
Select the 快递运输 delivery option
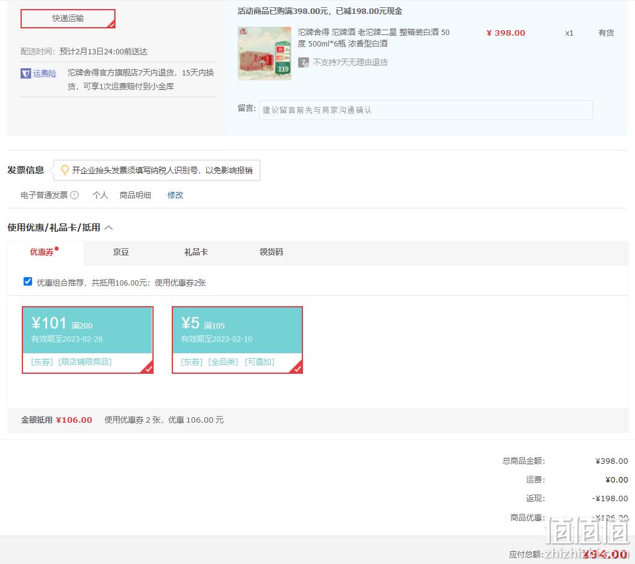(x=68, y=19)
